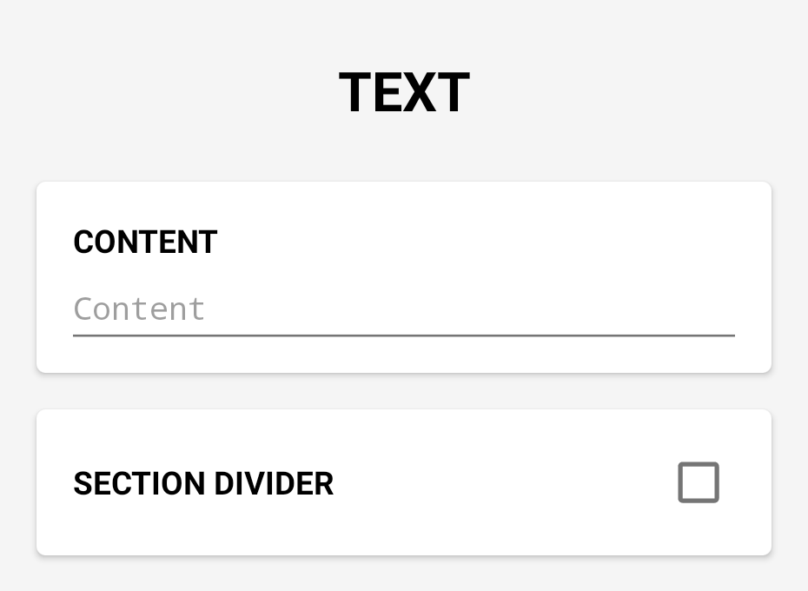Mark this text as a section divider

pos(699,482)
